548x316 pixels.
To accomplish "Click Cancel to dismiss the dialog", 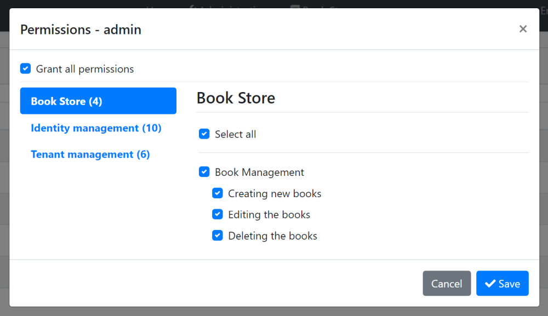I will (x=447, y=283).
